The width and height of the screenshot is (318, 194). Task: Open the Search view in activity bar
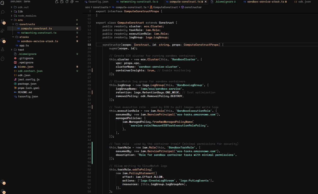[3, 12]
